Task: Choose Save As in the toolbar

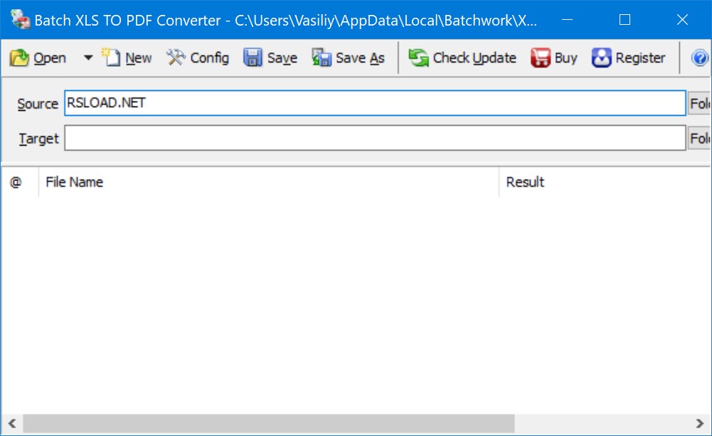Action: tap(349, 58)
